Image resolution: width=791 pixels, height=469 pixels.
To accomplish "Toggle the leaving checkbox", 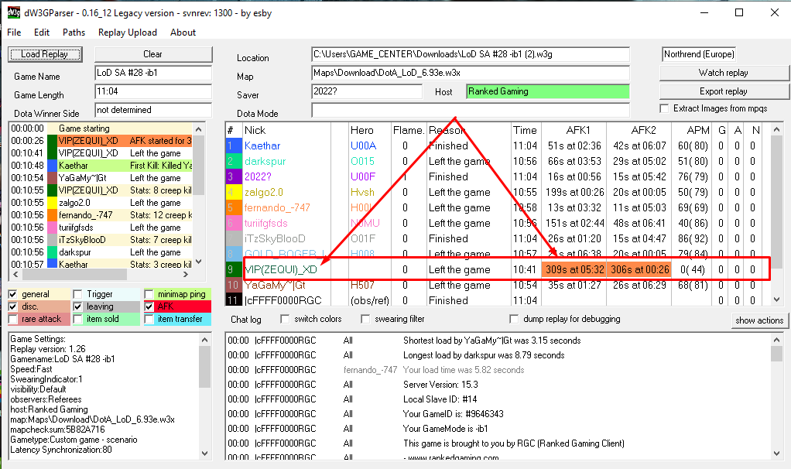I will (77, 306).
